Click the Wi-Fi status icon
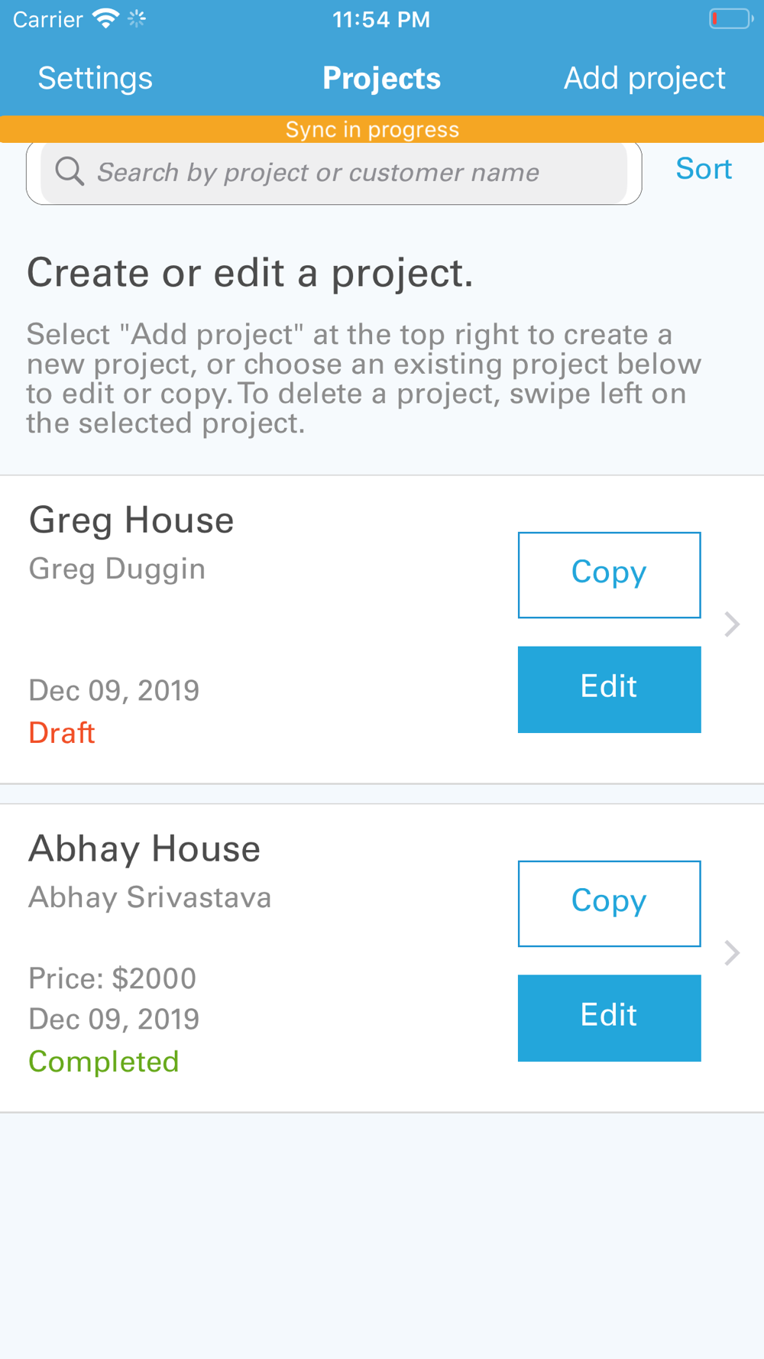This screenshot has height=1359, width=764. pyautogui.click(x=105, y=19)
